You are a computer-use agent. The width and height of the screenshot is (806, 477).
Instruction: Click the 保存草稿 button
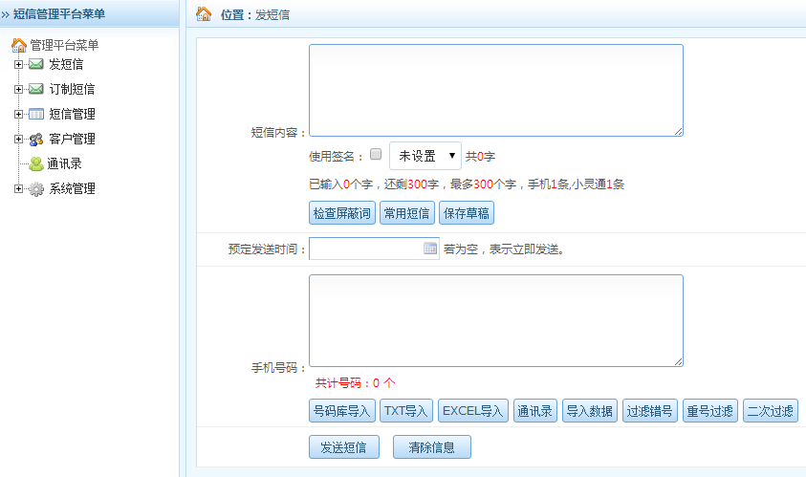pyautogui.click(x=467, y=213)
